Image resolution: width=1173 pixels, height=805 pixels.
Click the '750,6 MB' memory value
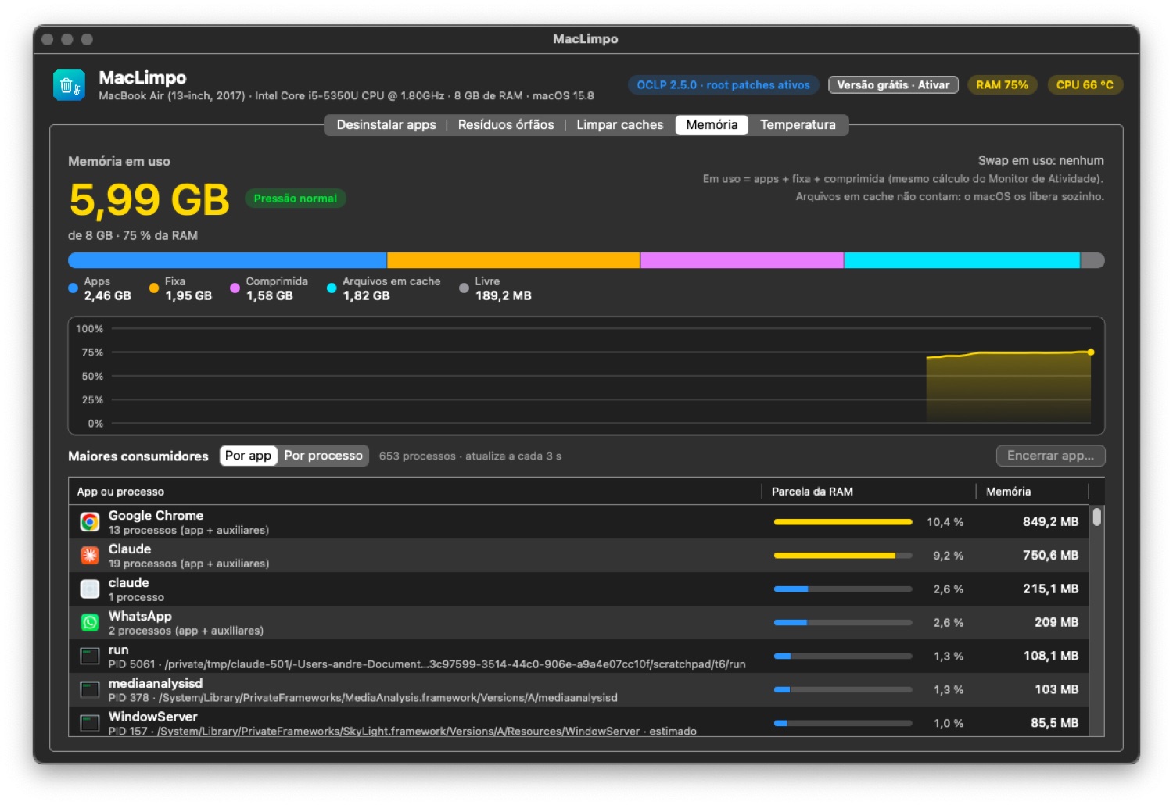(1050, 556)
